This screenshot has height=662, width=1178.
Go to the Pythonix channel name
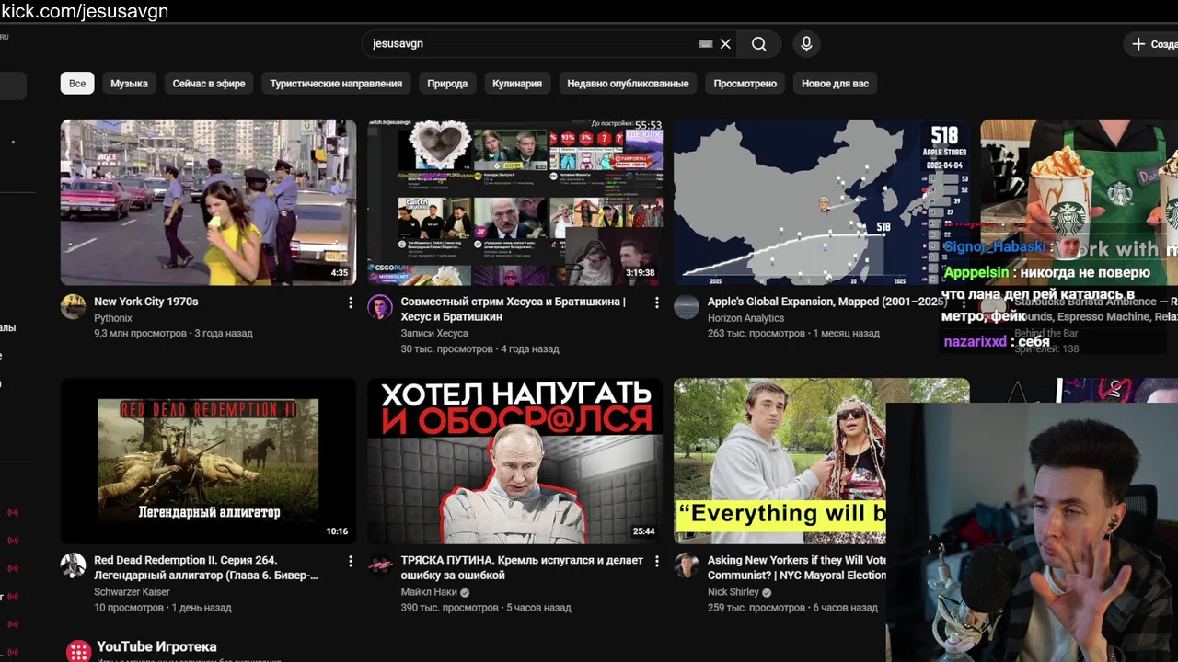[x=113, y=318]
